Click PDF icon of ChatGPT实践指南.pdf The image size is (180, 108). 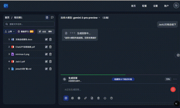12,47
